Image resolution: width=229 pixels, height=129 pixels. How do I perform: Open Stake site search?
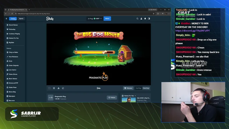[x=137, y=19]
